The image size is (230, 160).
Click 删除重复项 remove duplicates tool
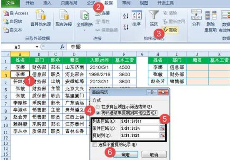pyautogui.click(x=211, y=21)
